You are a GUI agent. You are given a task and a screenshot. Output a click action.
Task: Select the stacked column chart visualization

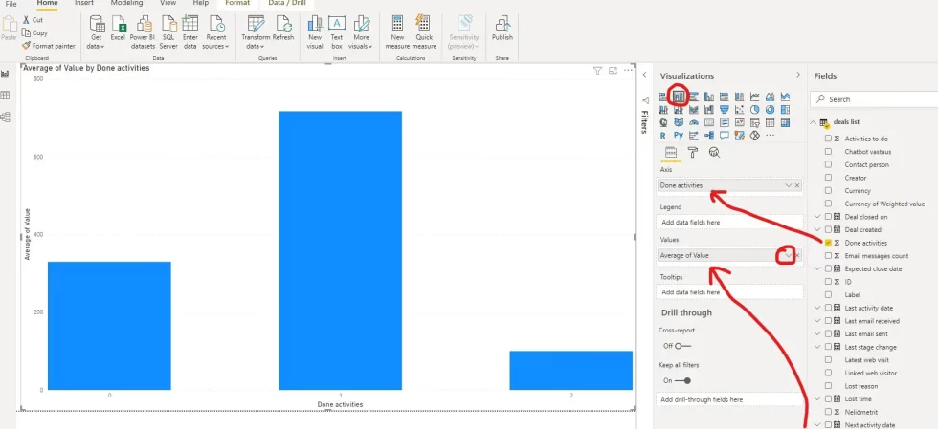coord(679,97)
